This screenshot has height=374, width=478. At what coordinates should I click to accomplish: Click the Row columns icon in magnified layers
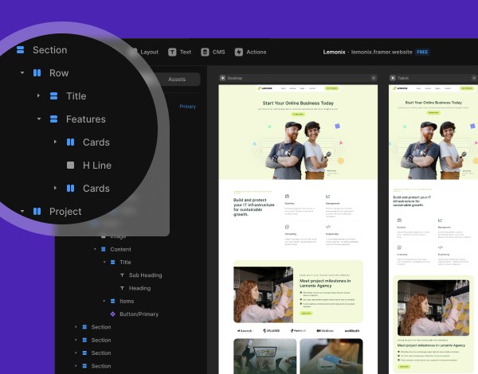[x=37, y=72]
